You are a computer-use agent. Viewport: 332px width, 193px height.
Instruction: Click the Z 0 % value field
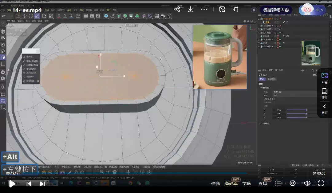click(x=279, y=117)
